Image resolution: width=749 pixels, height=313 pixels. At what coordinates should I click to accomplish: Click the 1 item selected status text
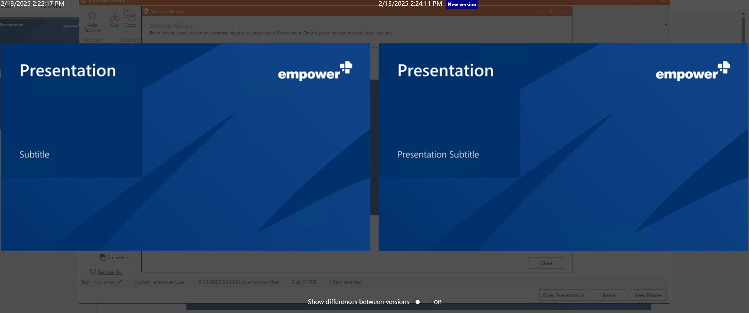click(x=345, y=282)
